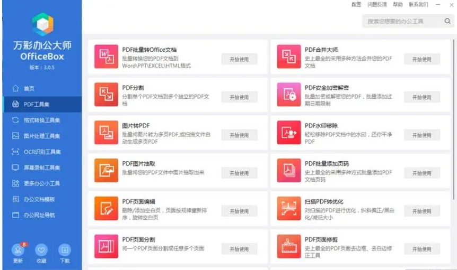Open 更多办公小工具 in the sidebar

42,183
